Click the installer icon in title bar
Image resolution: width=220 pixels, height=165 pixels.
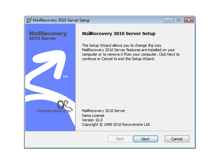[x=29, y=20]
